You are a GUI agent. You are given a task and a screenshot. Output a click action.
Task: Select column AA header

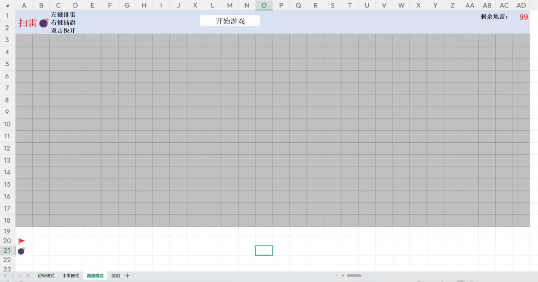click(470, 5)
